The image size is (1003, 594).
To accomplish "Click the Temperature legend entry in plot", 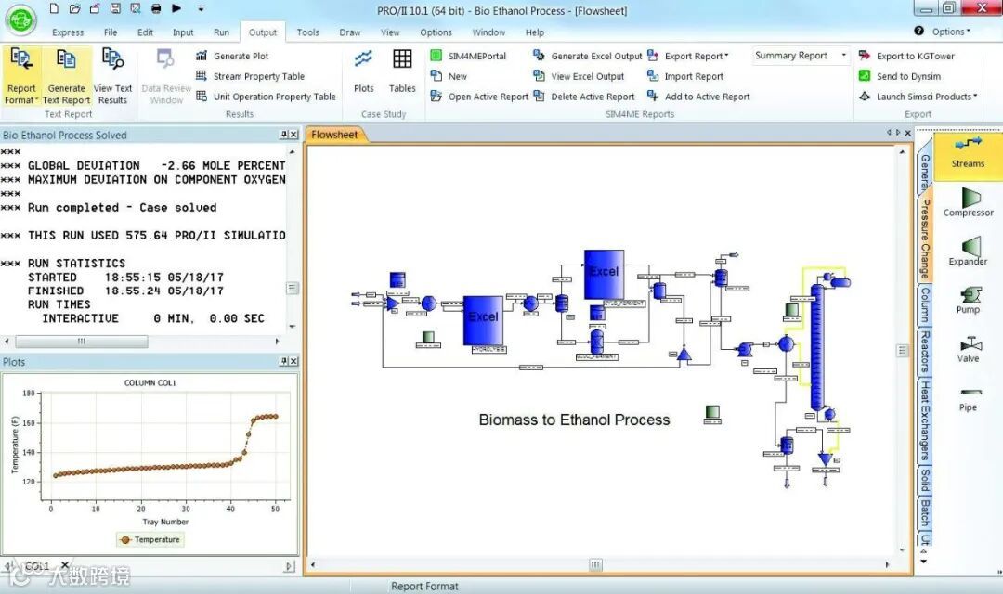I will point(150,539).
